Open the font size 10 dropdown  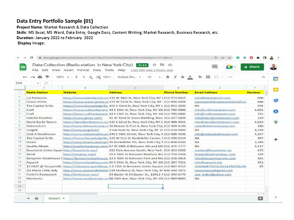(x=154, y=77)
